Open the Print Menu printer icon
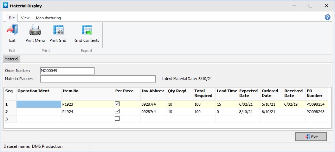The width and height of the screenshot is (335, 152). [x=35, y=31]
